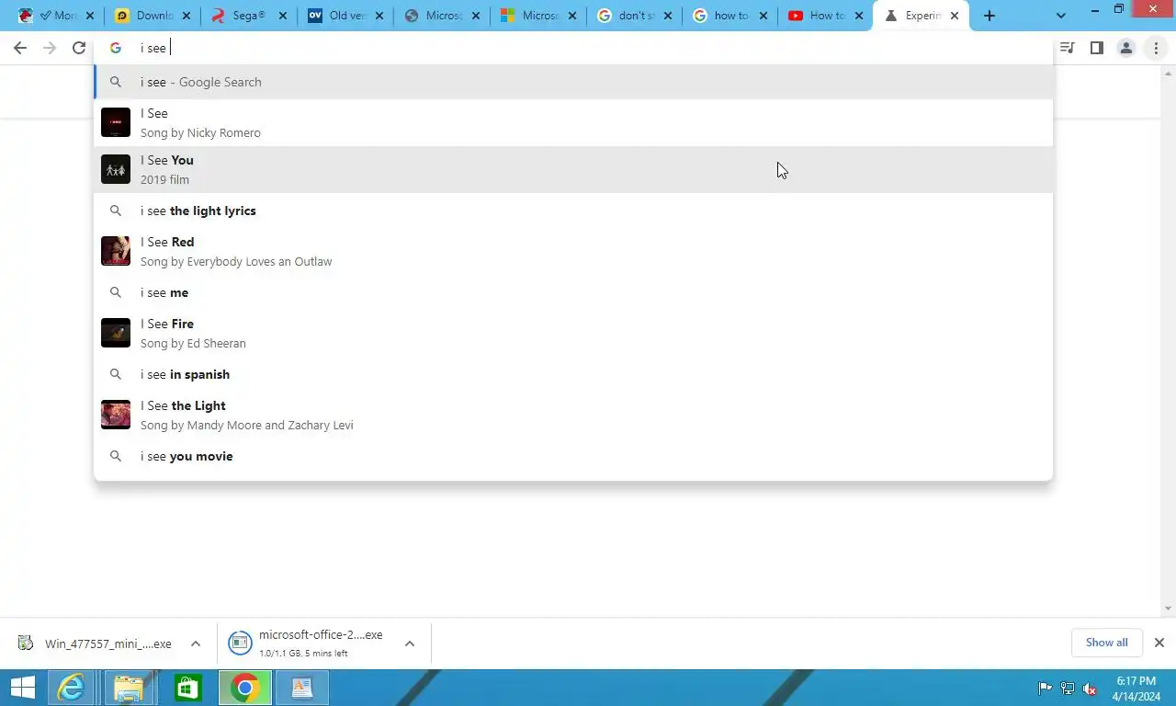Open the Windows Start button
Image resolution: width=1176 pixels, height=706 pixels.
[x=23, y=688]
